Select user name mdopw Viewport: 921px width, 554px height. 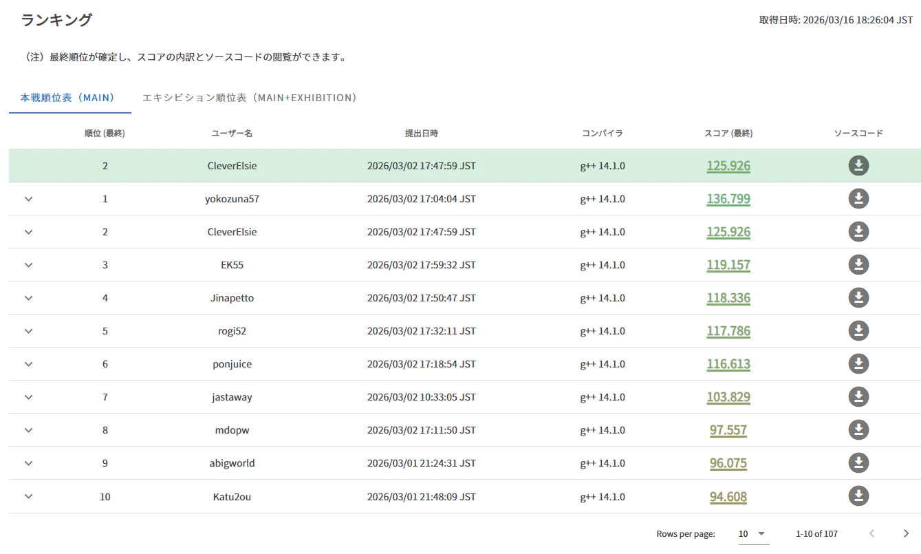point(232,430)
